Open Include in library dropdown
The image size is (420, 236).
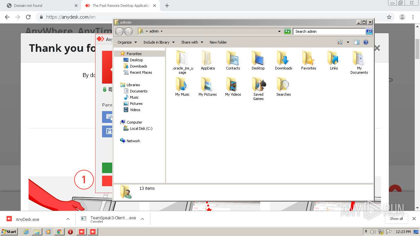(159, 42)
